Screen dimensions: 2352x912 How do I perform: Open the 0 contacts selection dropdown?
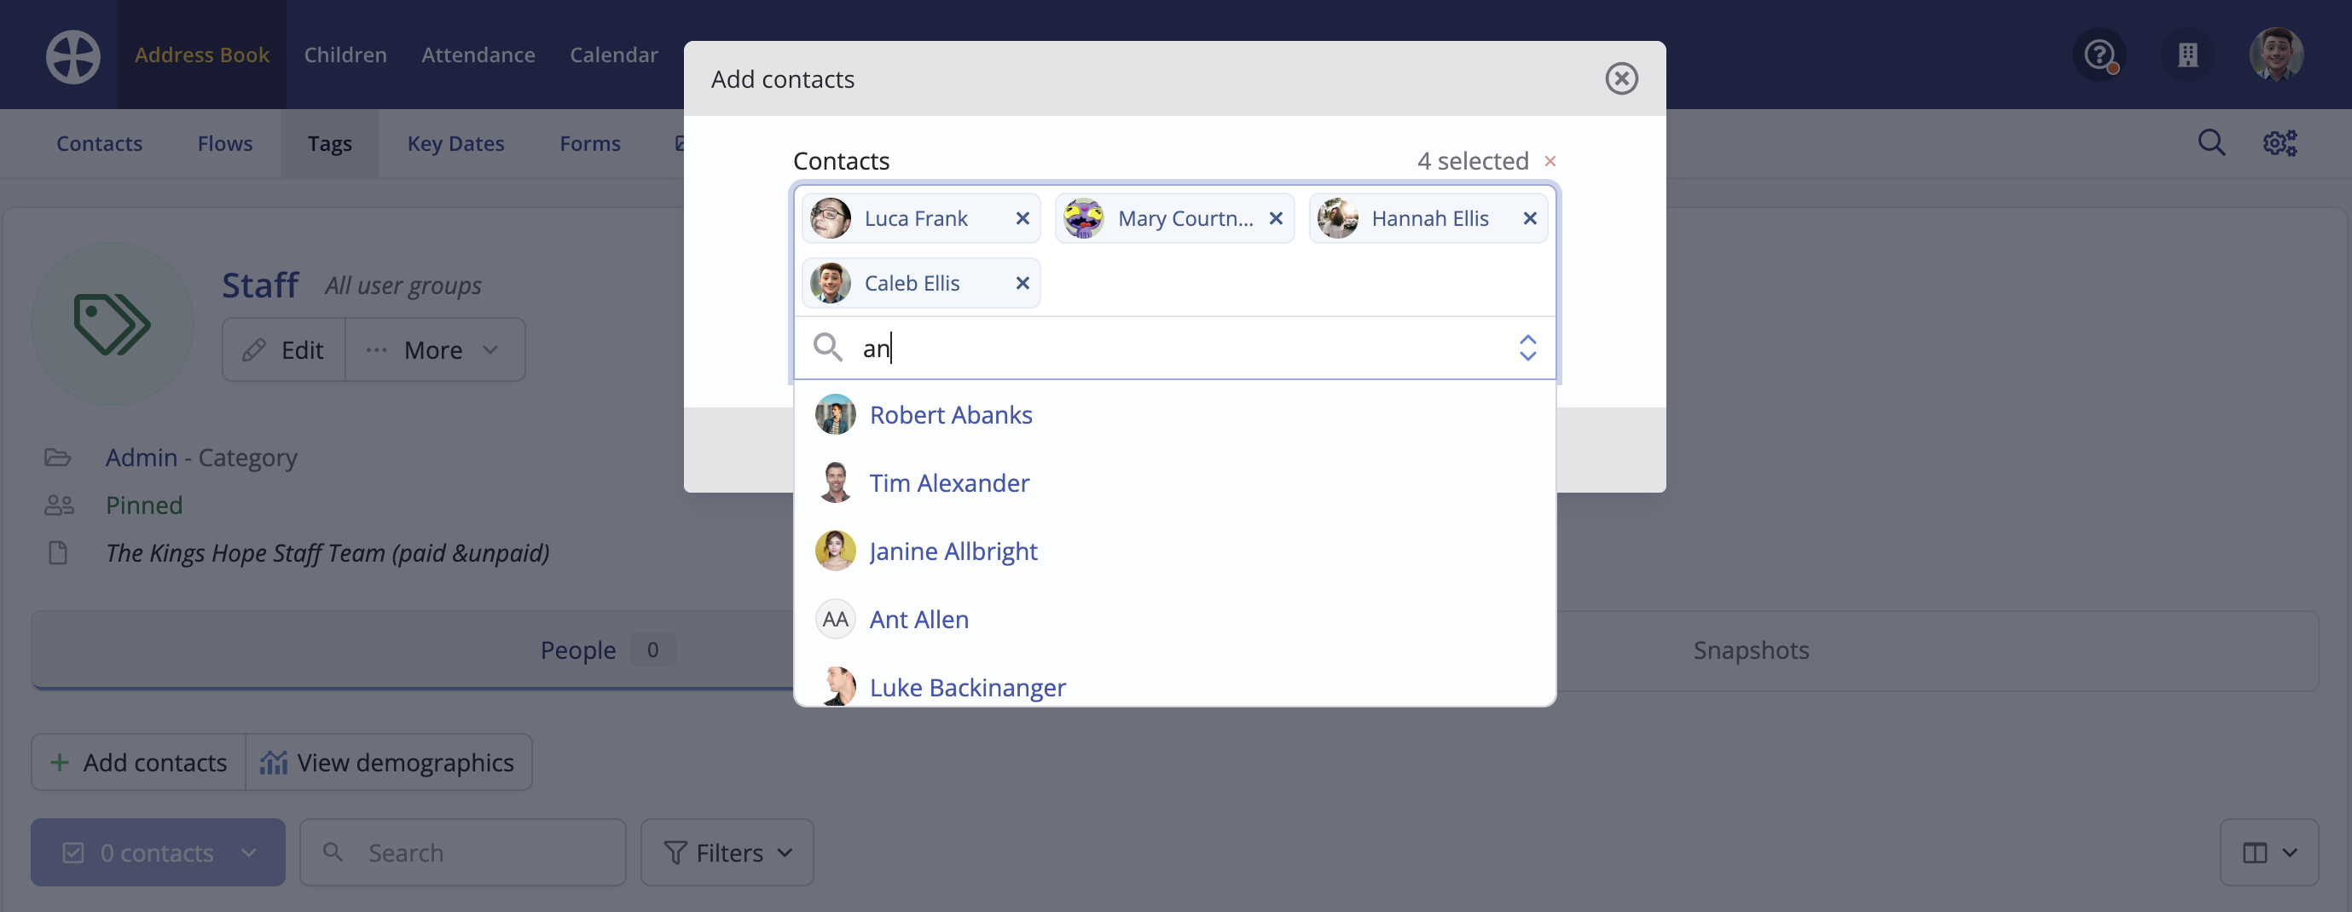(x=158, y=851)
